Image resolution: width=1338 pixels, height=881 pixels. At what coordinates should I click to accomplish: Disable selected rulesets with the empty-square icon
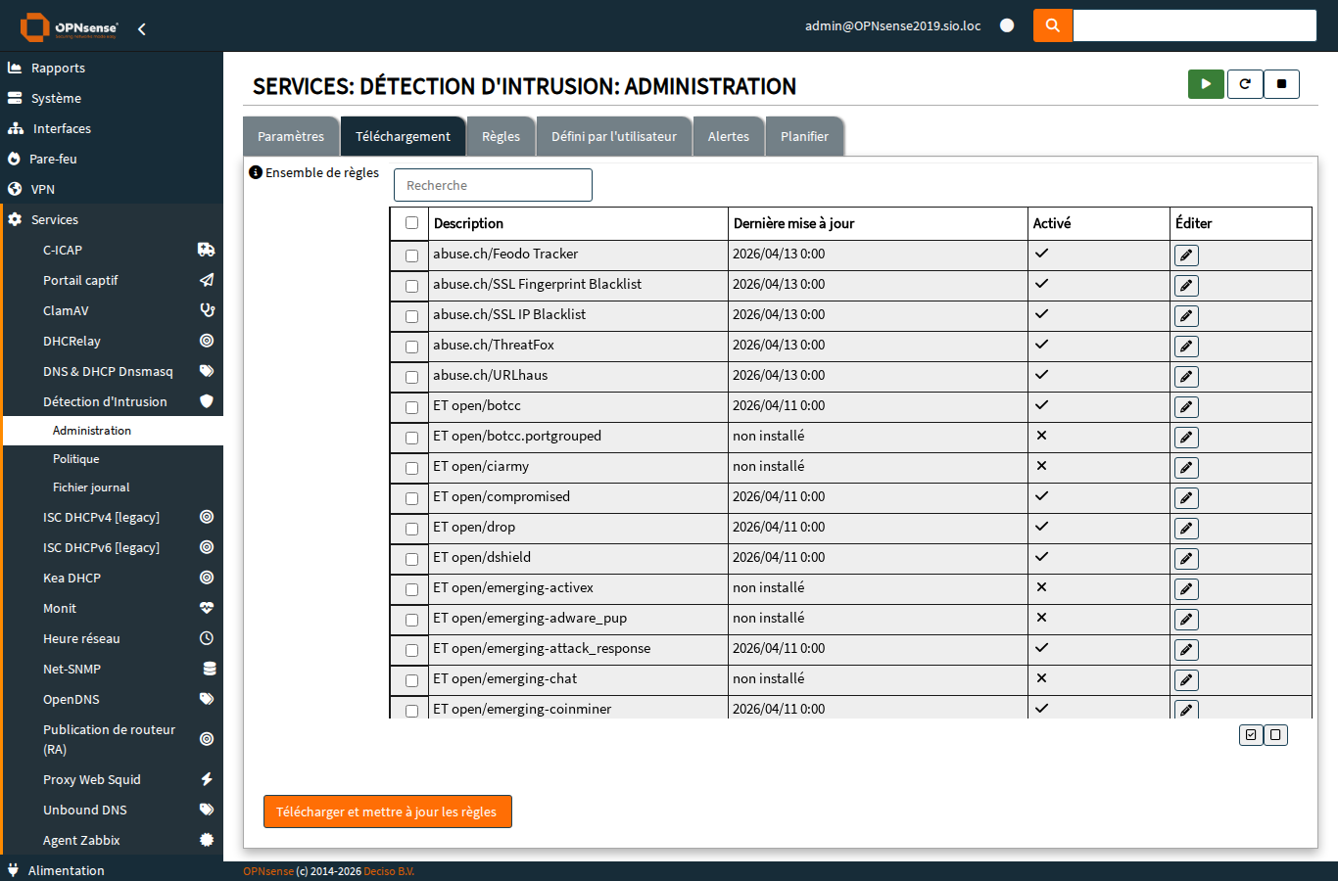pos(1275,735)
